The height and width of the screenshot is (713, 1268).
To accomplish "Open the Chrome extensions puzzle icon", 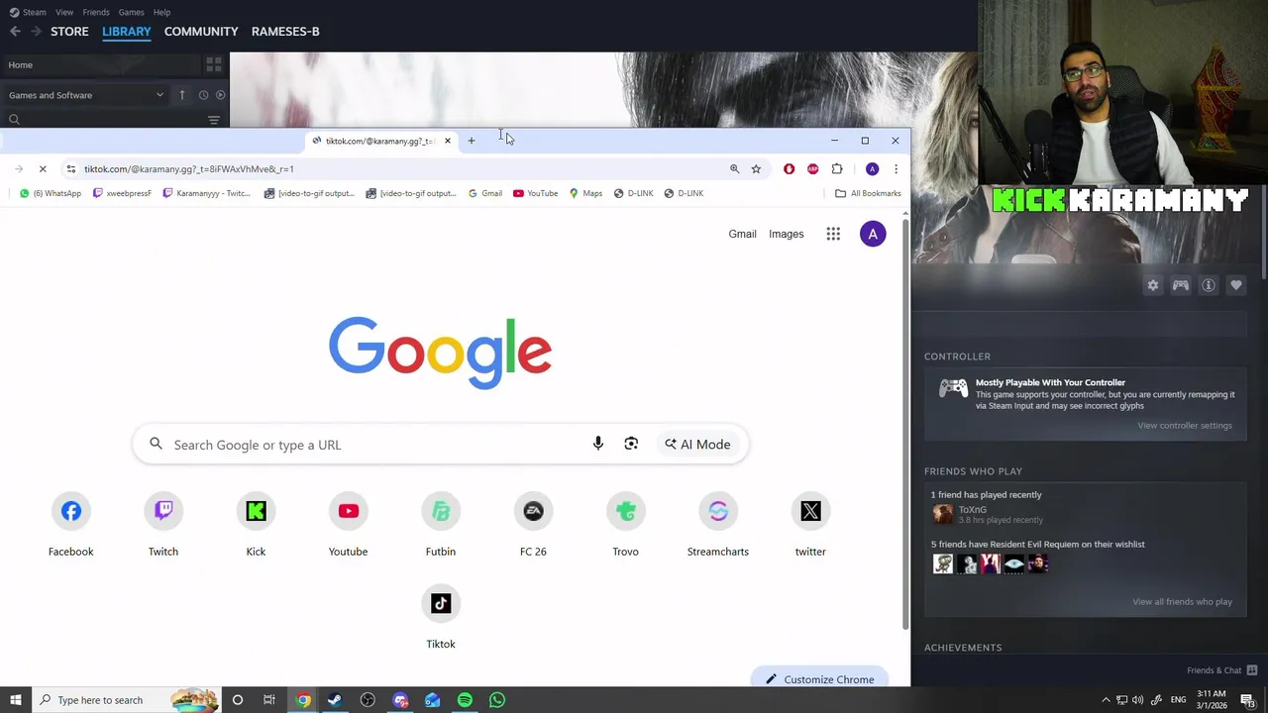I will pos(837,169).
